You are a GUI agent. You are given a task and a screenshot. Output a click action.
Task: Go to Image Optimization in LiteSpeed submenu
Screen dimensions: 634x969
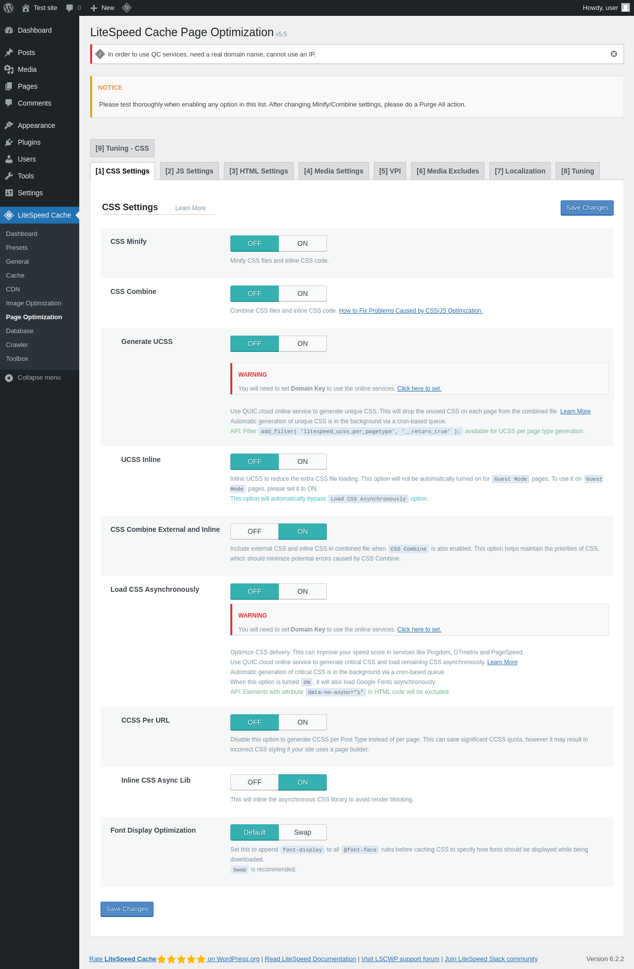(x=34, y=303)
